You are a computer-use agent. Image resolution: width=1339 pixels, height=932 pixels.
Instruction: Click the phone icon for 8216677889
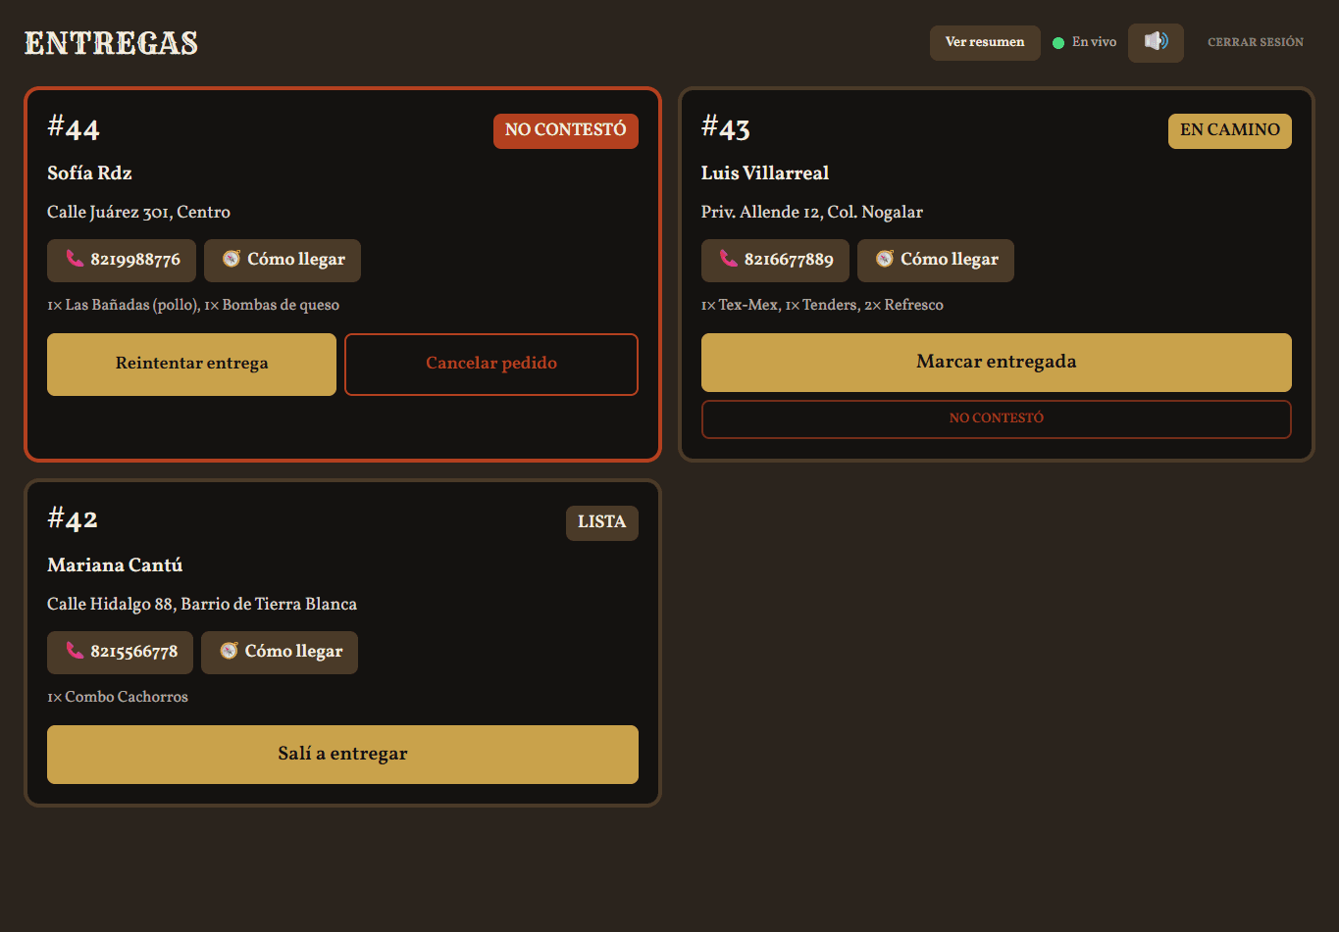click(728, 259)
